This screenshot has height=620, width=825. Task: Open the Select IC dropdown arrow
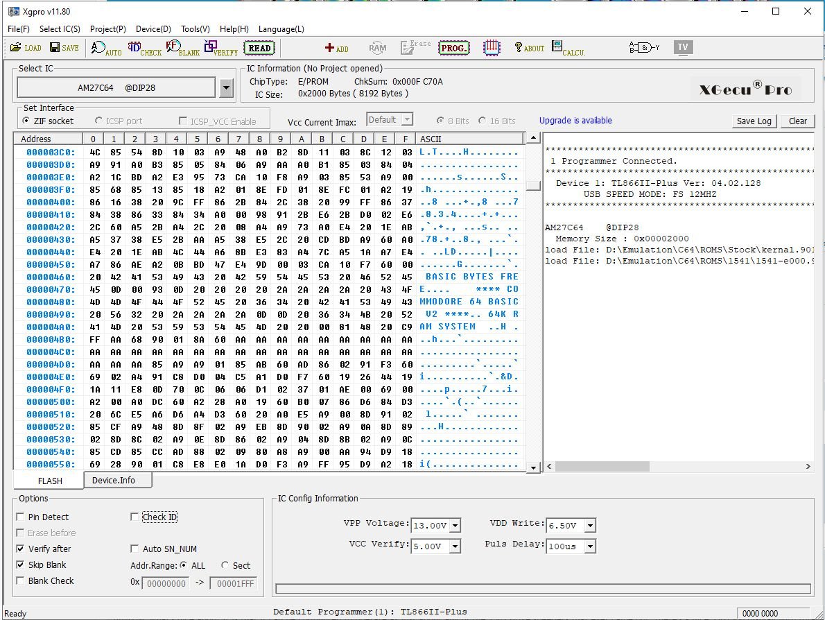point(226,88)
